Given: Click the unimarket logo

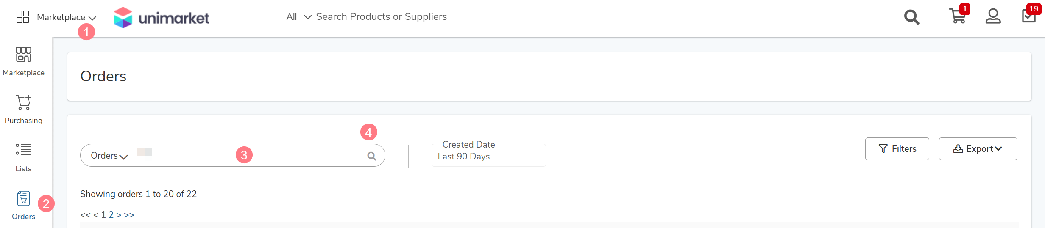Looking at the screenshot, I should tap(162, 18).
